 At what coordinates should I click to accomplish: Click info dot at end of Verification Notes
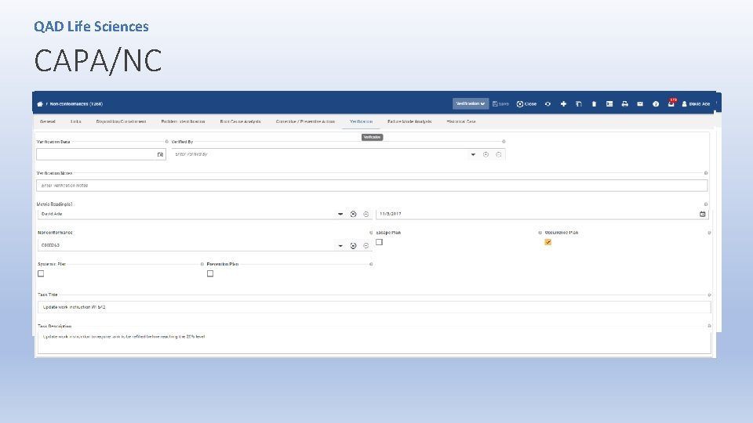[706, 172]
